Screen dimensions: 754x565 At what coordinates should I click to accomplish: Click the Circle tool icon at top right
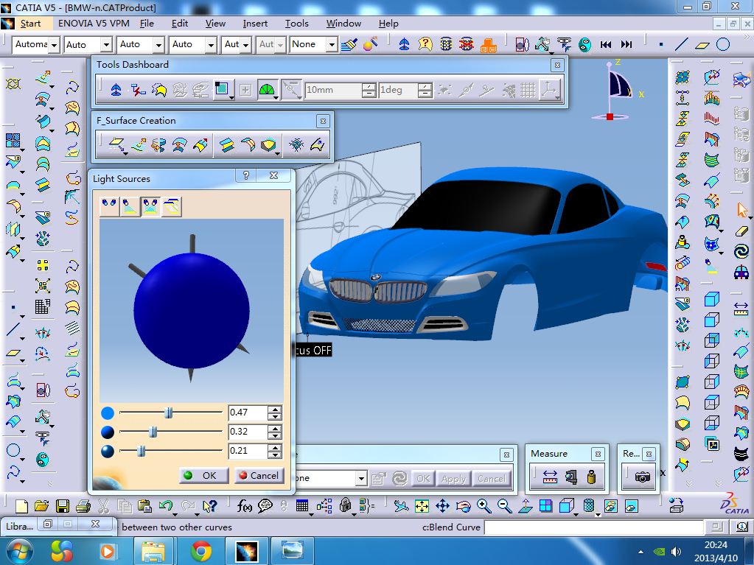point(723,45)
